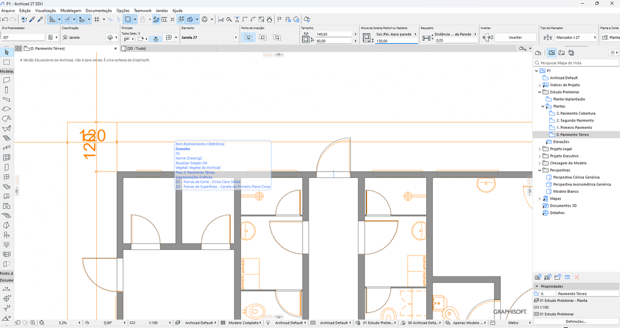The image size is (620, 328).
Task: Select the Arrow tool in the toolbox
Action: (6, 53)
